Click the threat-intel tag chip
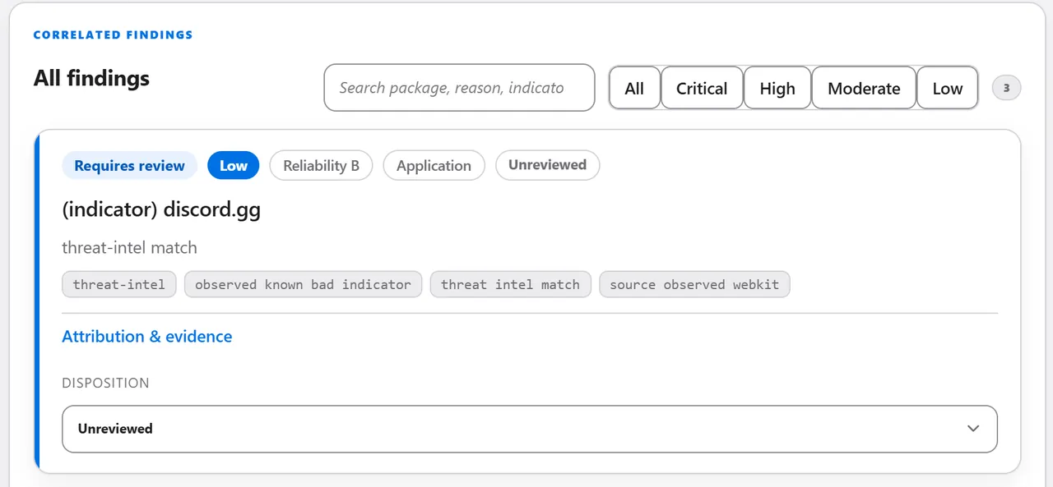This screenshot has height=487, width=1053. coord(118,285)
